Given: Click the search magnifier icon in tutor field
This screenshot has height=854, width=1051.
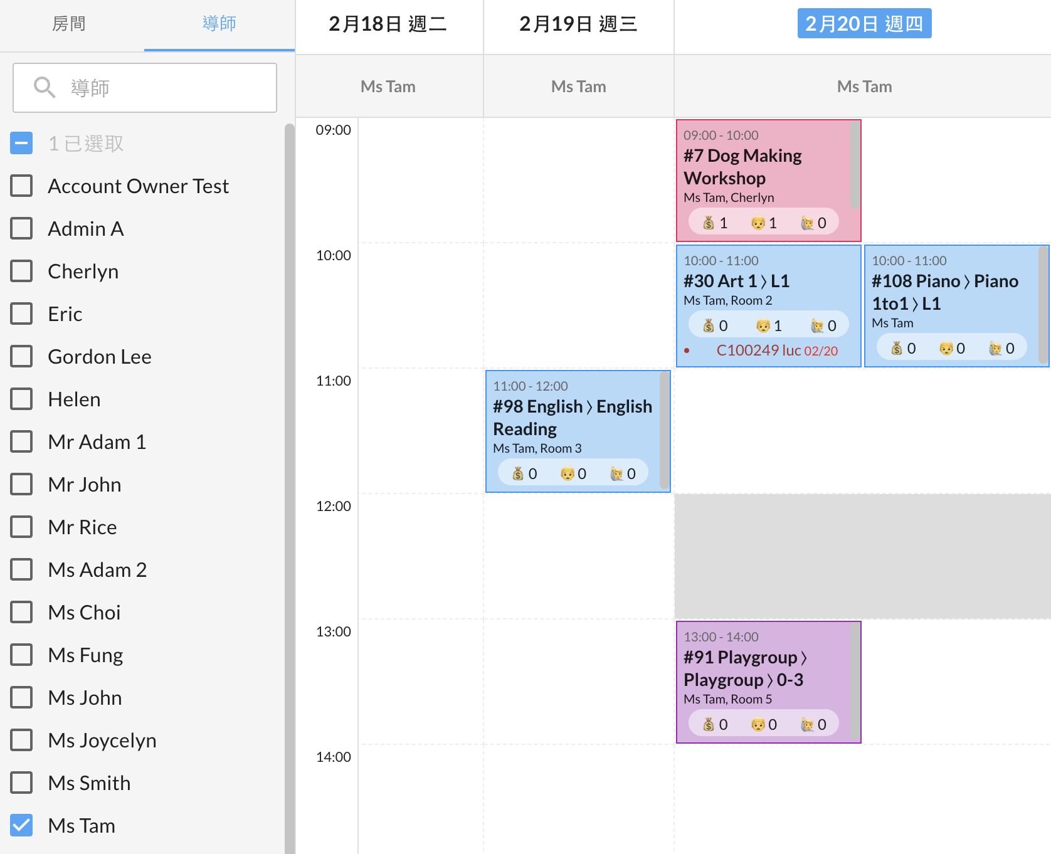Looking at the screenshot, I should click(45, 88).
